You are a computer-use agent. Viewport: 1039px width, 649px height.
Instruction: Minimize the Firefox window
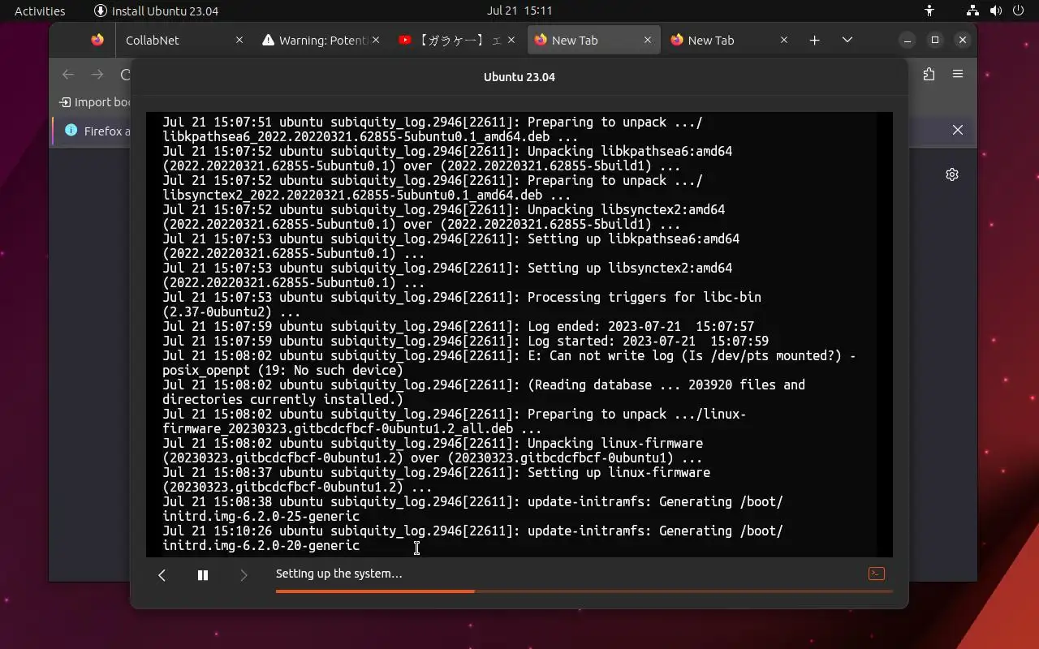pos(908,40)
